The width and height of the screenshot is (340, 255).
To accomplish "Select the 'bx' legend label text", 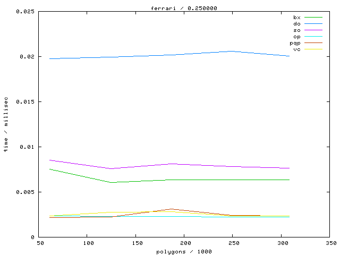I will pos(296,18).
